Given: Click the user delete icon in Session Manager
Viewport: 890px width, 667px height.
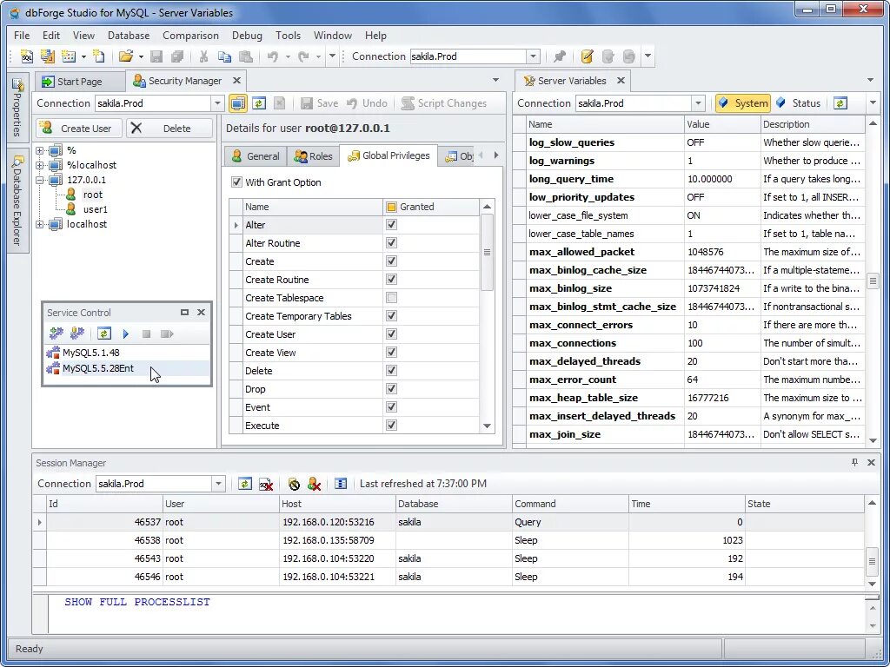Looking at the screenshot, I should click(x=314, y=484).
